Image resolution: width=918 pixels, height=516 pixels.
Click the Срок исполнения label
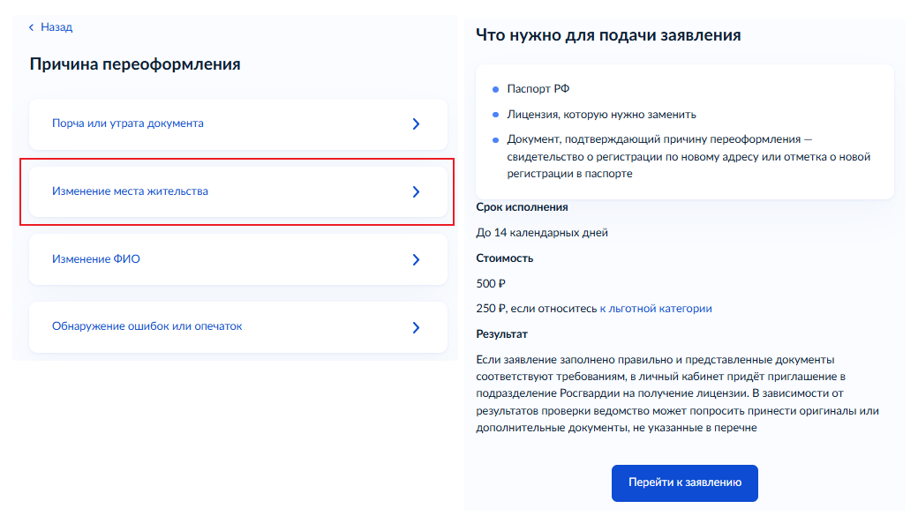point(522,207)
